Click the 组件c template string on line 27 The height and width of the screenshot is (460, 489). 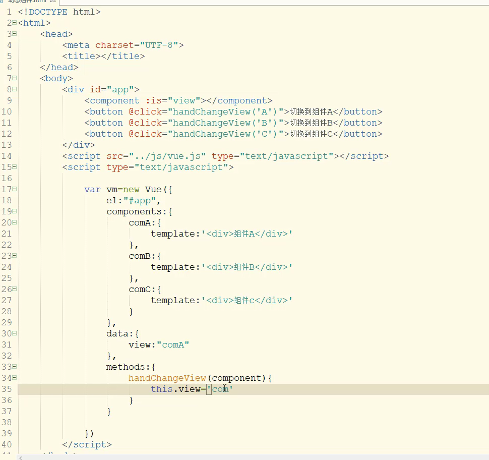click(x=247, y=300)
